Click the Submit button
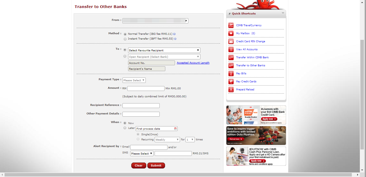This screenshot has width=366, height=177. click(156, 166)
